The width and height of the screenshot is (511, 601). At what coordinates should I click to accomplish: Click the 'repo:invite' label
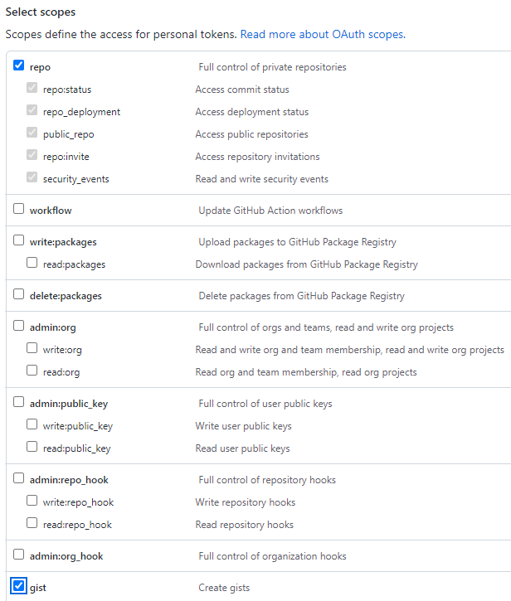point(66,157)
